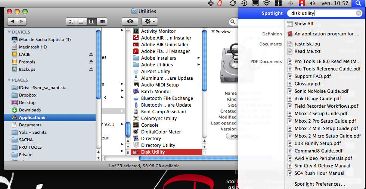Eject the Backups volume

91,69
